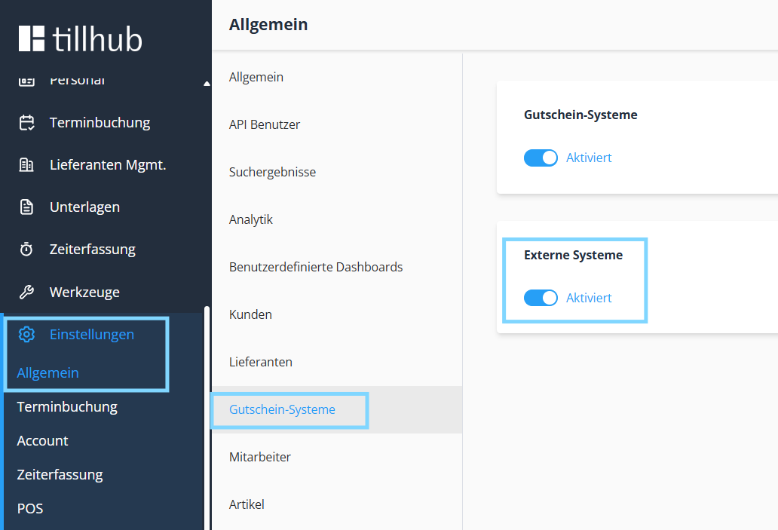Turn off the Externe Systeme toggle

[541, 298]
